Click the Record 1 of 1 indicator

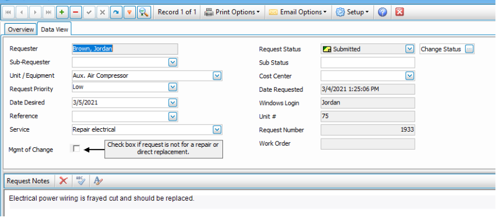tap(177, 12)
